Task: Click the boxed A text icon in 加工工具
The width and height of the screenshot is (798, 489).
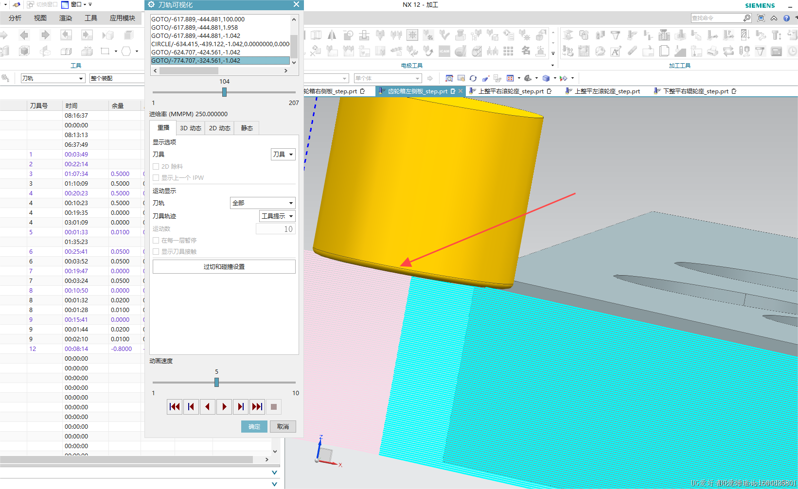Action: click(x=616, y=51)
